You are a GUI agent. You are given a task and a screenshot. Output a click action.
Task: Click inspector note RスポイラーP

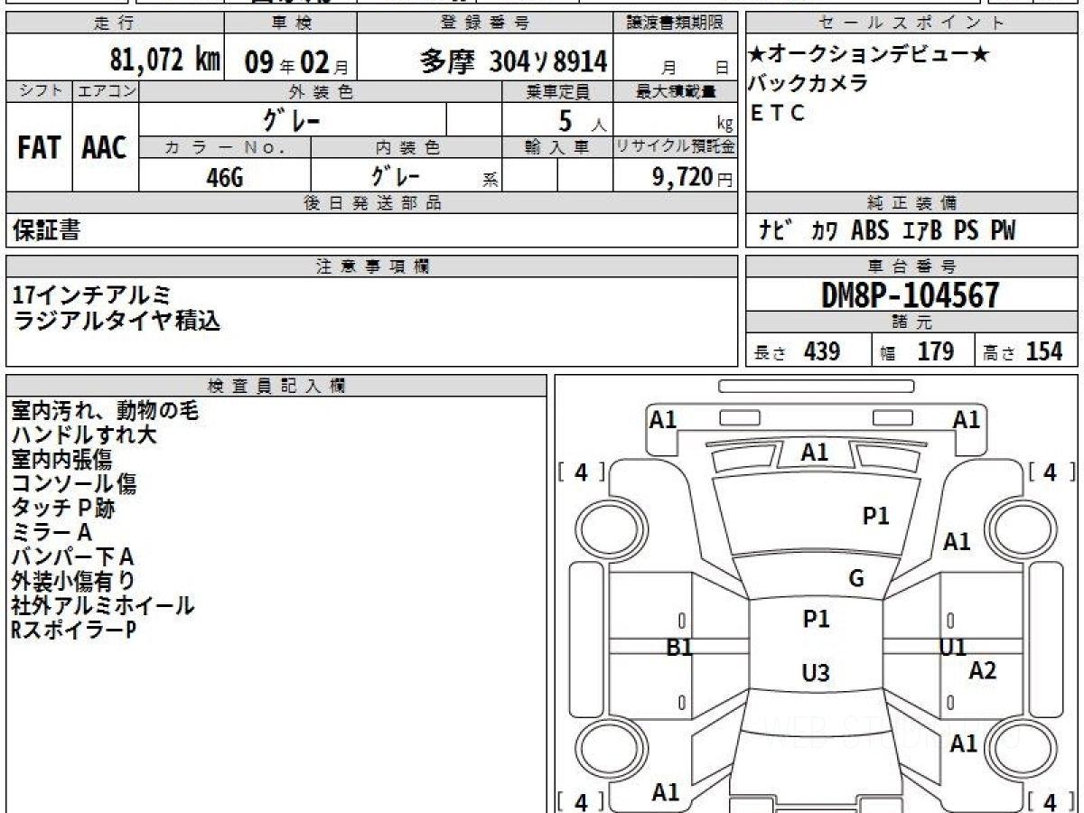click(x=74, y=631)
